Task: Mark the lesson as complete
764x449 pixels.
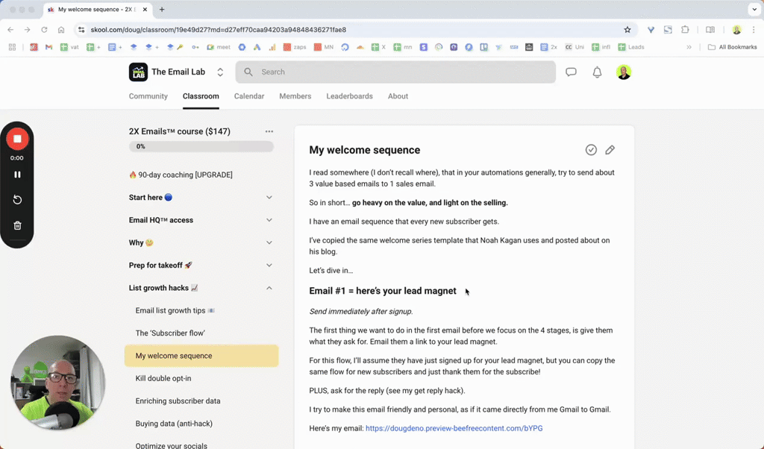Action: (x=591, y=150)
